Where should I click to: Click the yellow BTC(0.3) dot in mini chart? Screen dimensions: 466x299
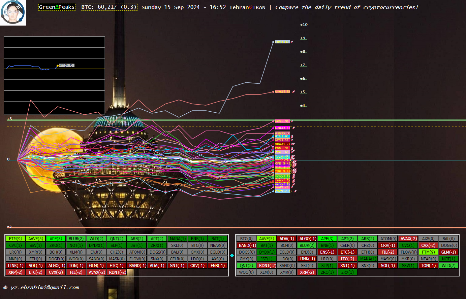pyautogui.click(x=58, y=66)
